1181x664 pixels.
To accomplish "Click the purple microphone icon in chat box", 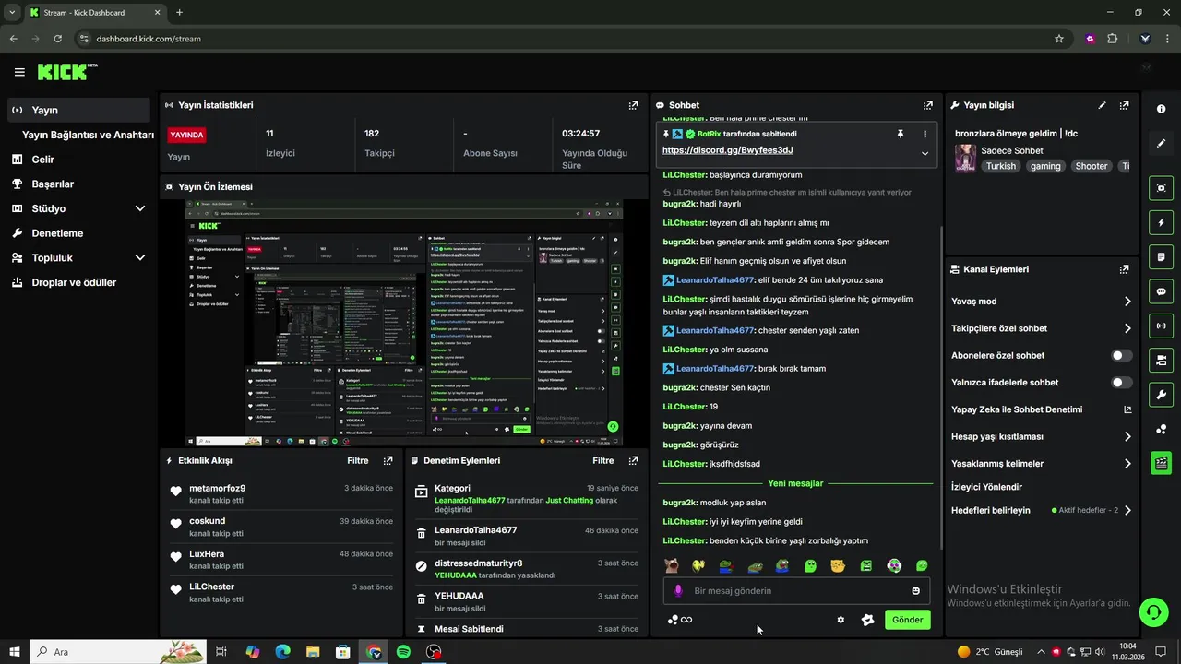I will point(678,591).
